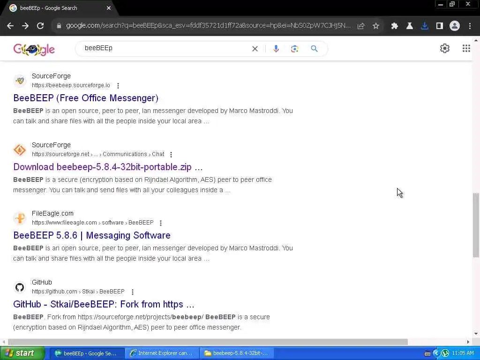
Task: Click the https://github.com › Stkai › BeeBEEP breadcrumb
Action: [78, 292]
